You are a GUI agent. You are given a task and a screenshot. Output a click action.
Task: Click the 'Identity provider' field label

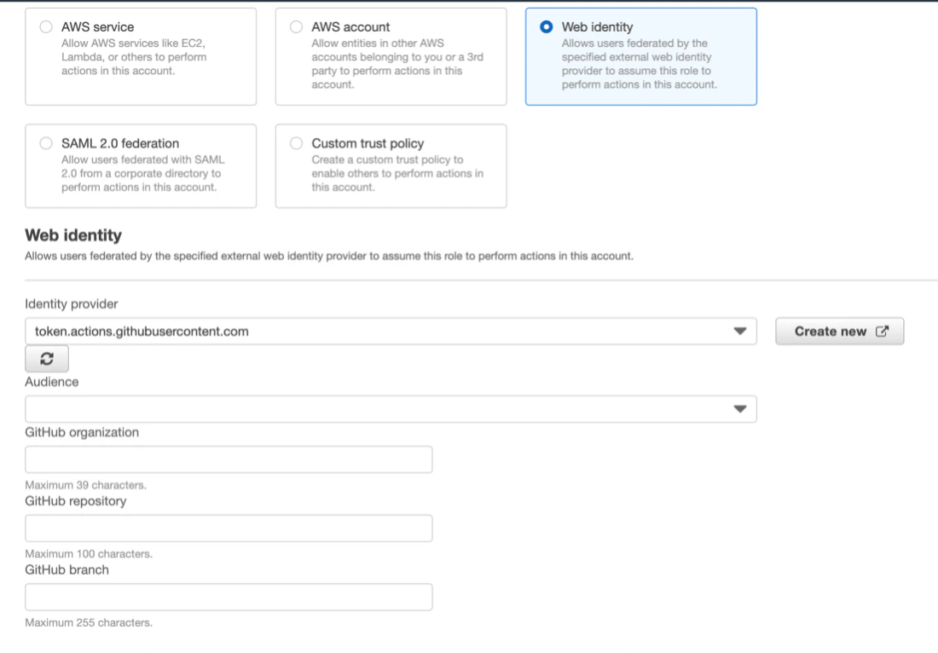point(71,303)
